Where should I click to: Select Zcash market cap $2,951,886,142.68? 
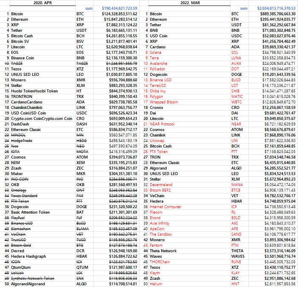click(280, 279)
